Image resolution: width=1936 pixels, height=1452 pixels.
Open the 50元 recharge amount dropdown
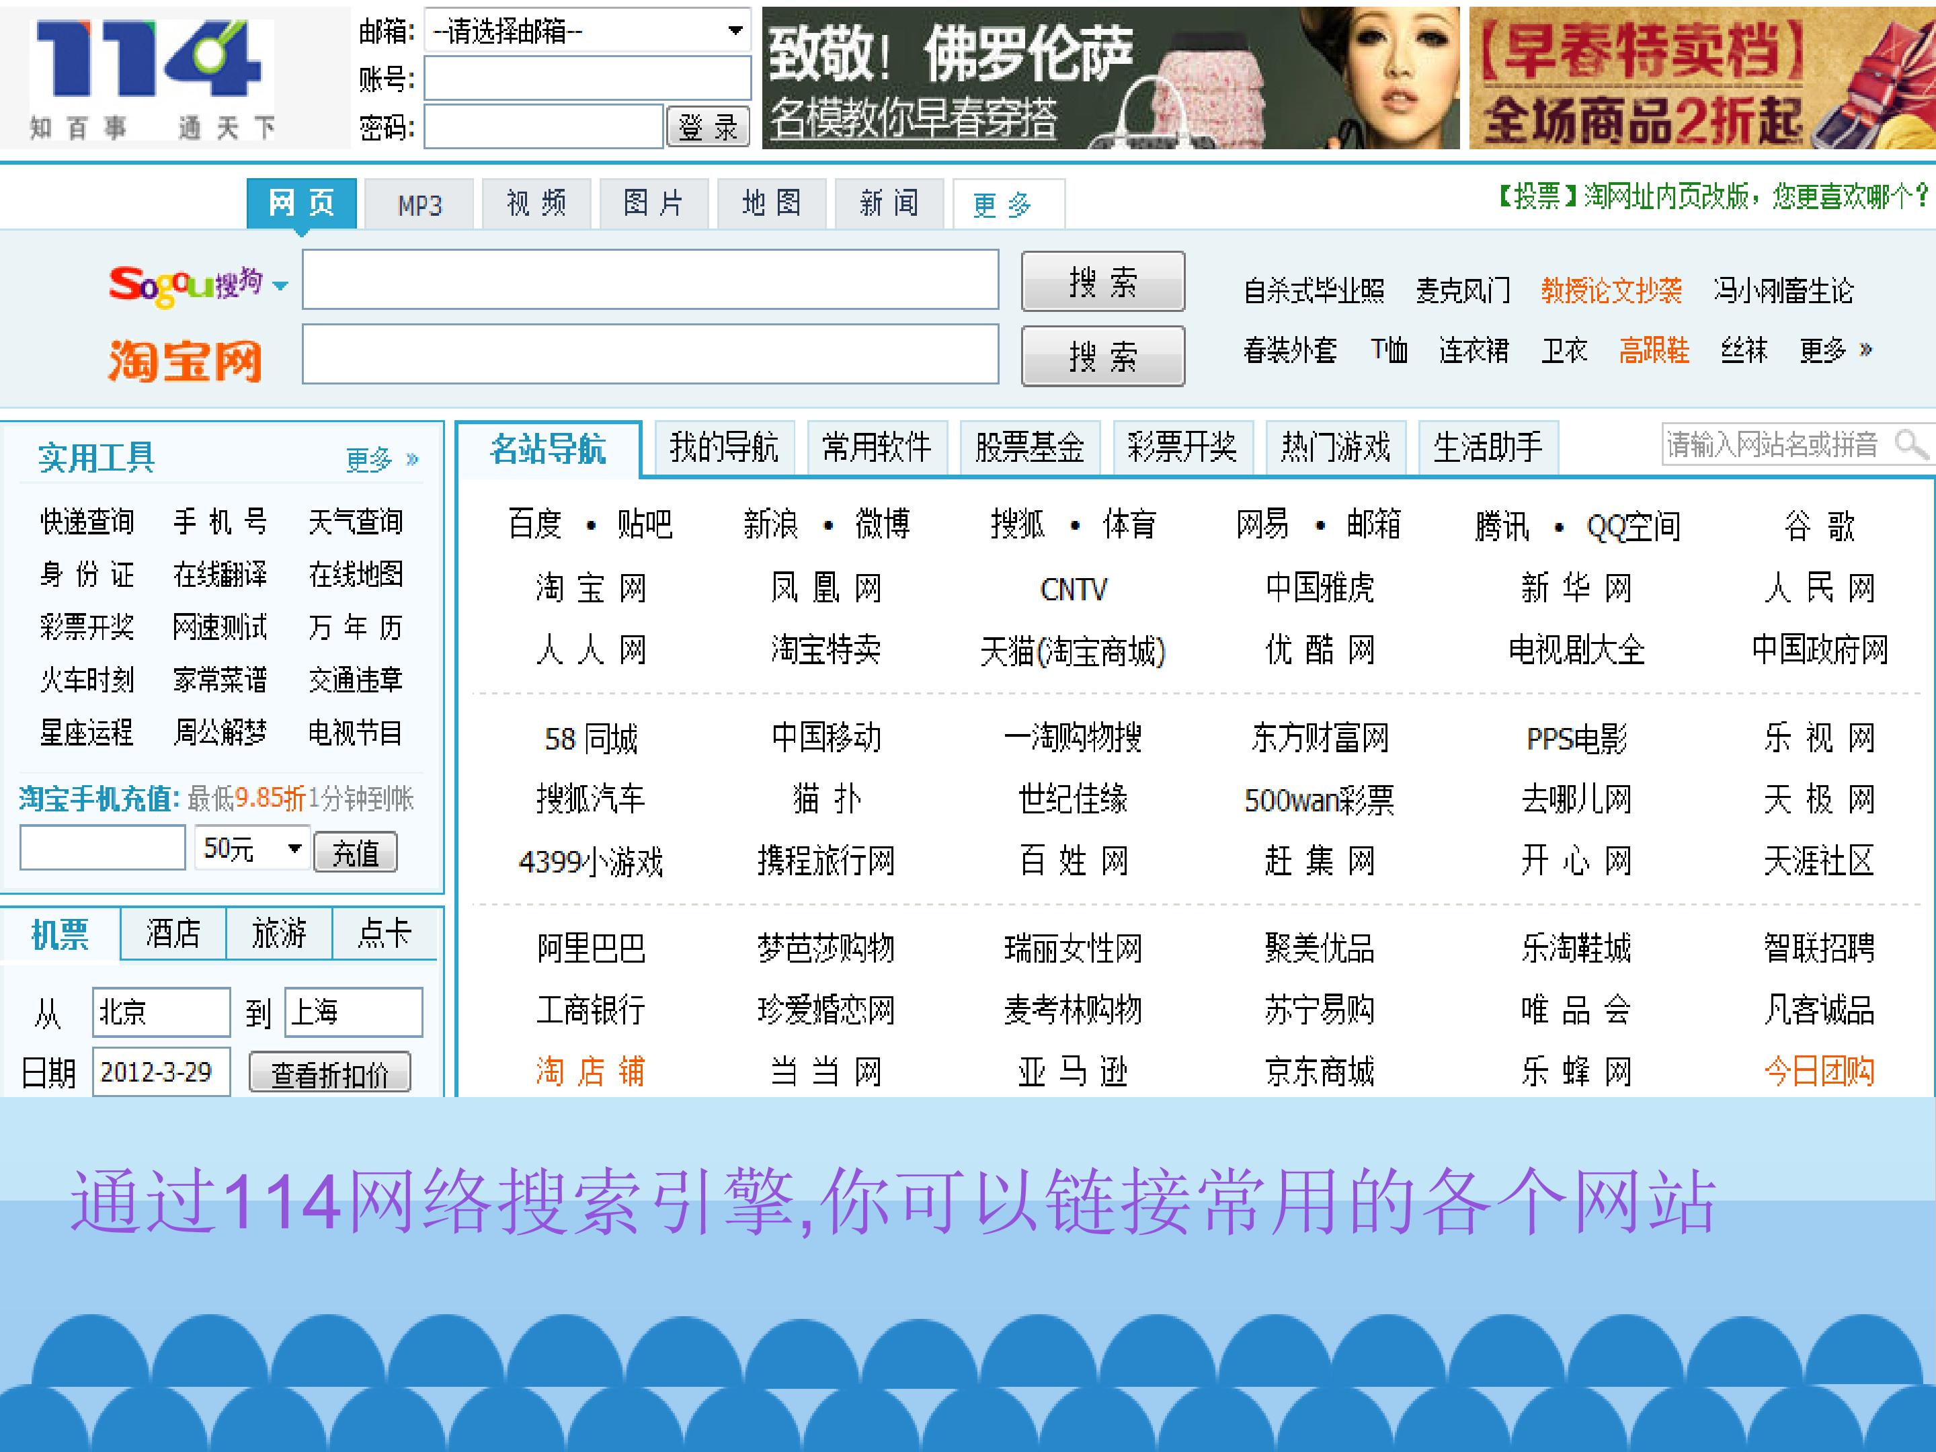click(x=252, y=848)
